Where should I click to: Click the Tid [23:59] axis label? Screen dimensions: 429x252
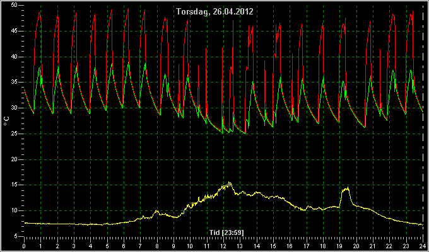point(226,232)
